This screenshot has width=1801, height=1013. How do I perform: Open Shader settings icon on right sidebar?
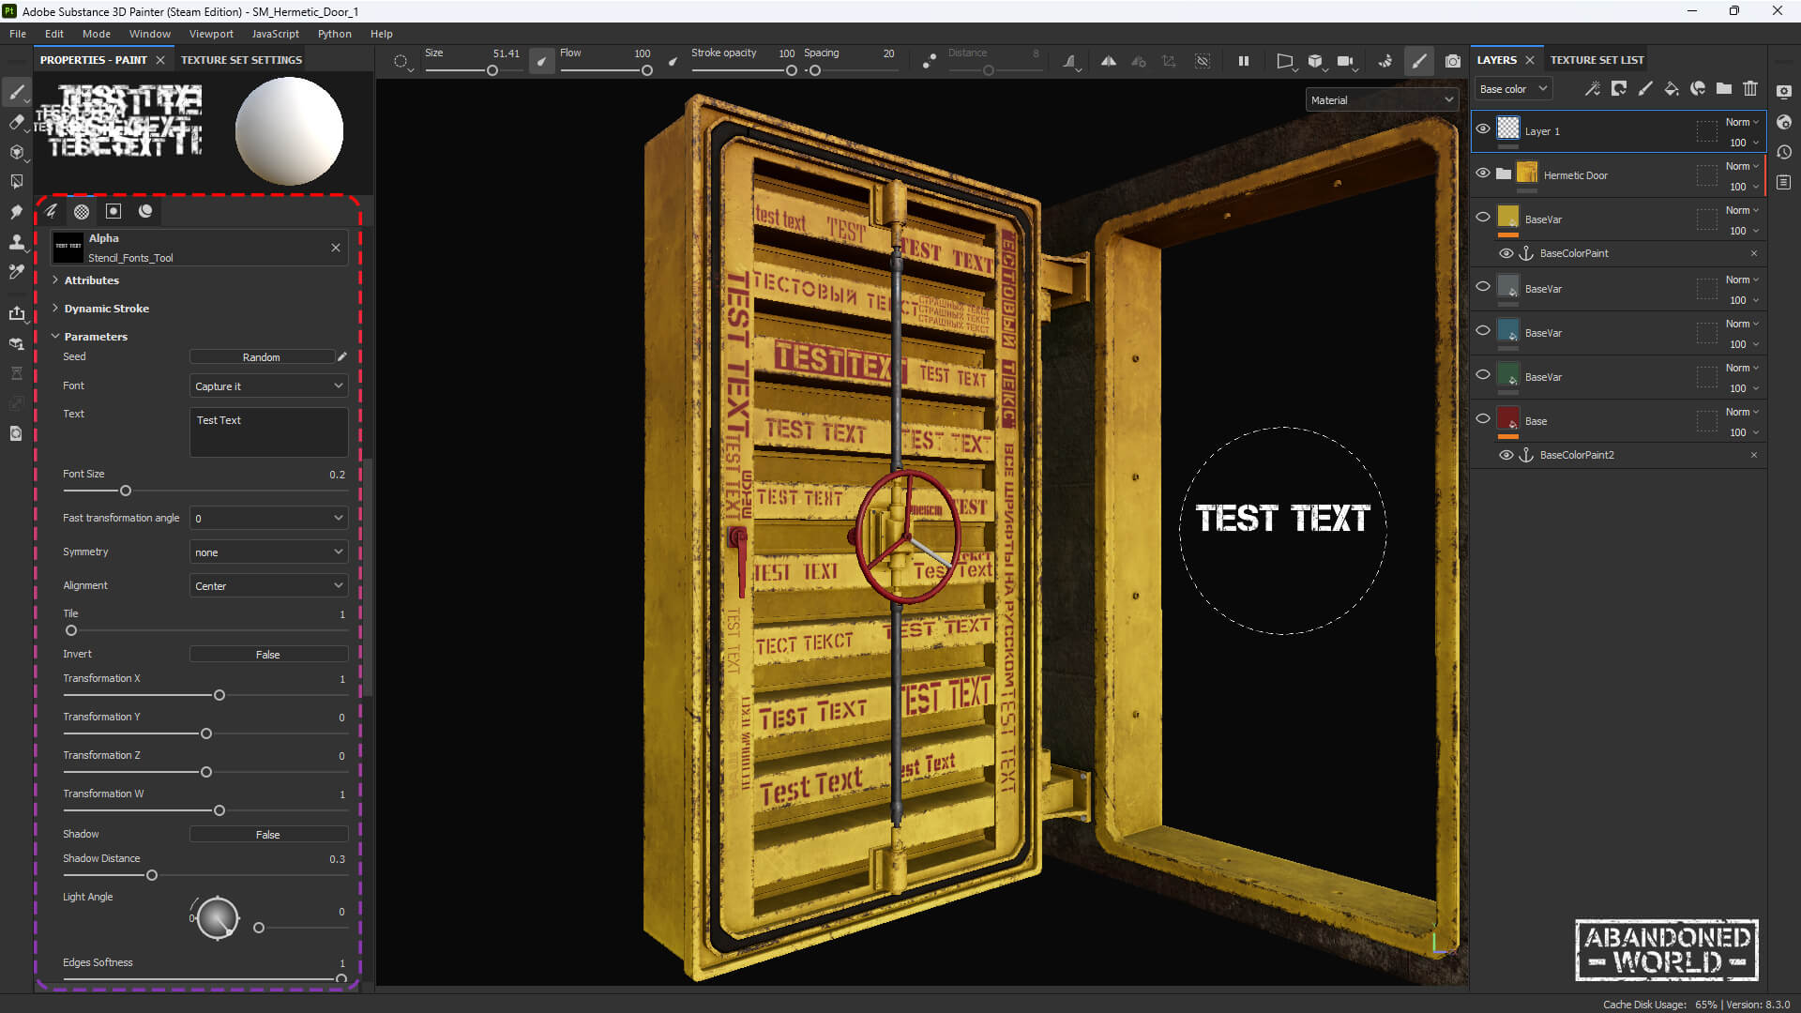[1784, 122]
